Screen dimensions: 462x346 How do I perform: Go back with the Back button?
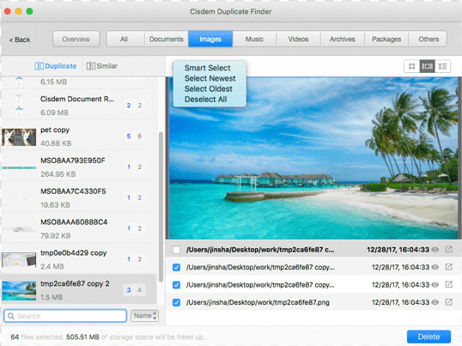coord(20,39)
